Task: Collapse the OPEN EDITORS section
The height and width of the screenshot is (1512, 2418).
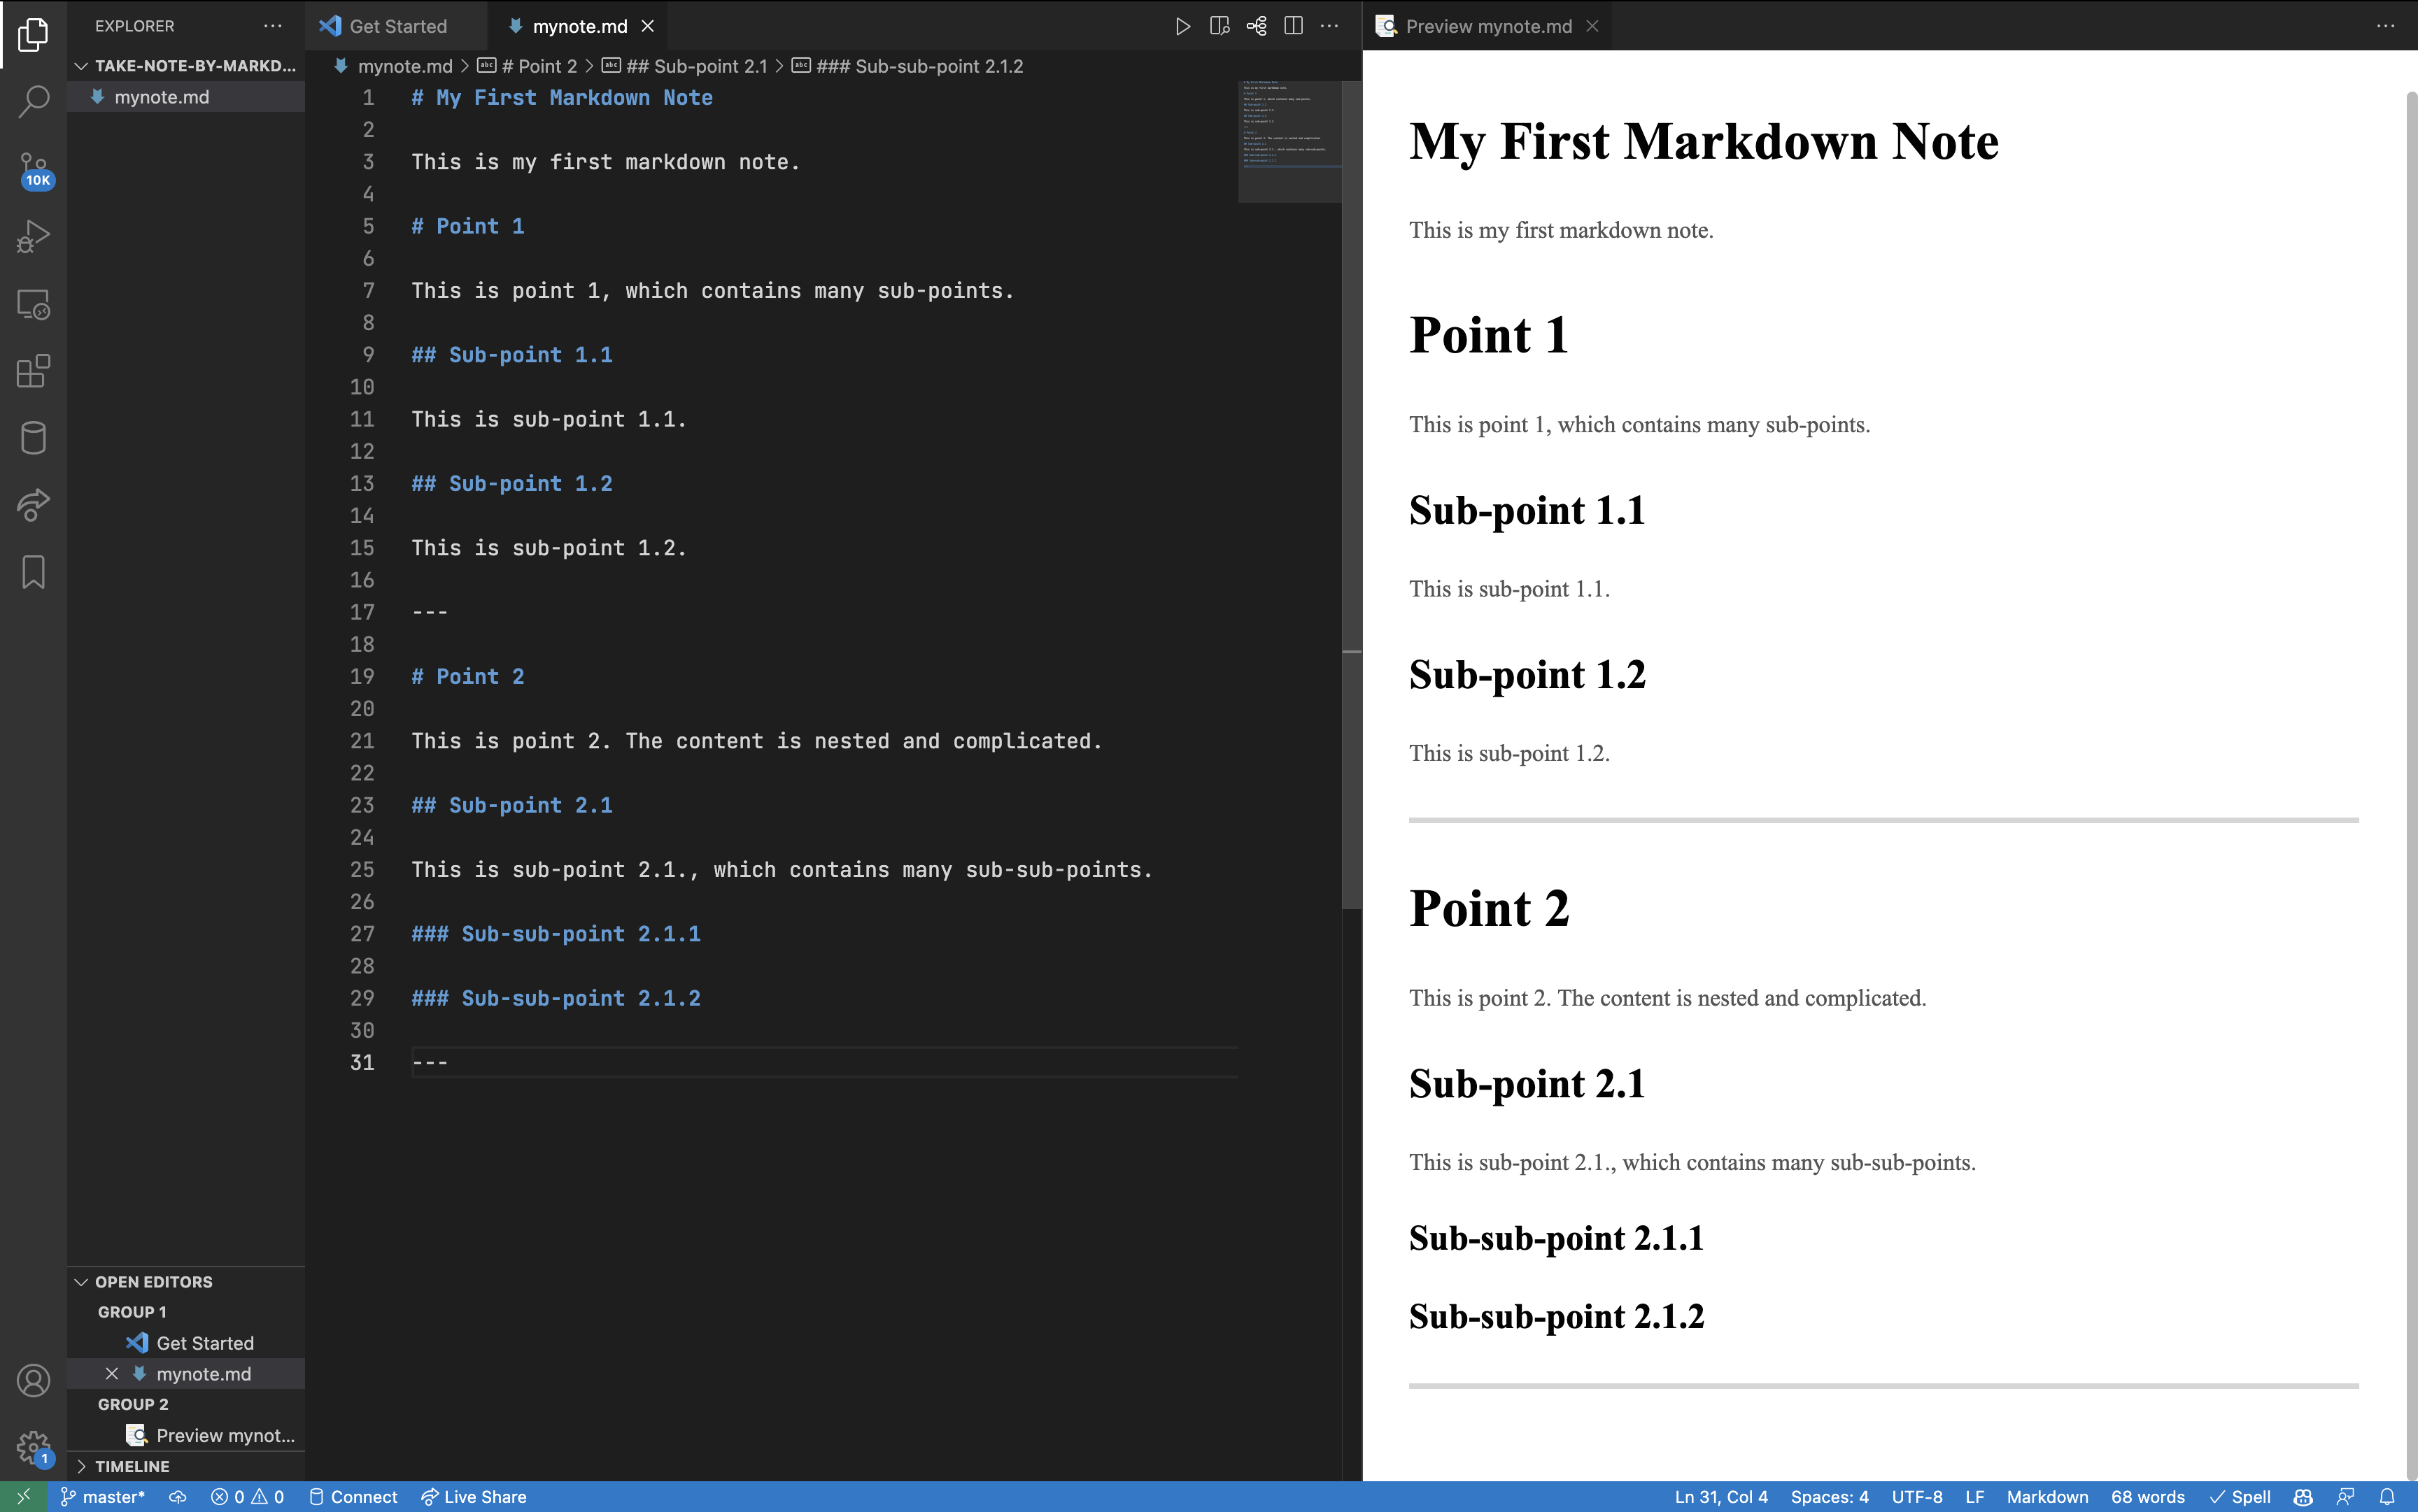Action: (x=186, y=1281)
